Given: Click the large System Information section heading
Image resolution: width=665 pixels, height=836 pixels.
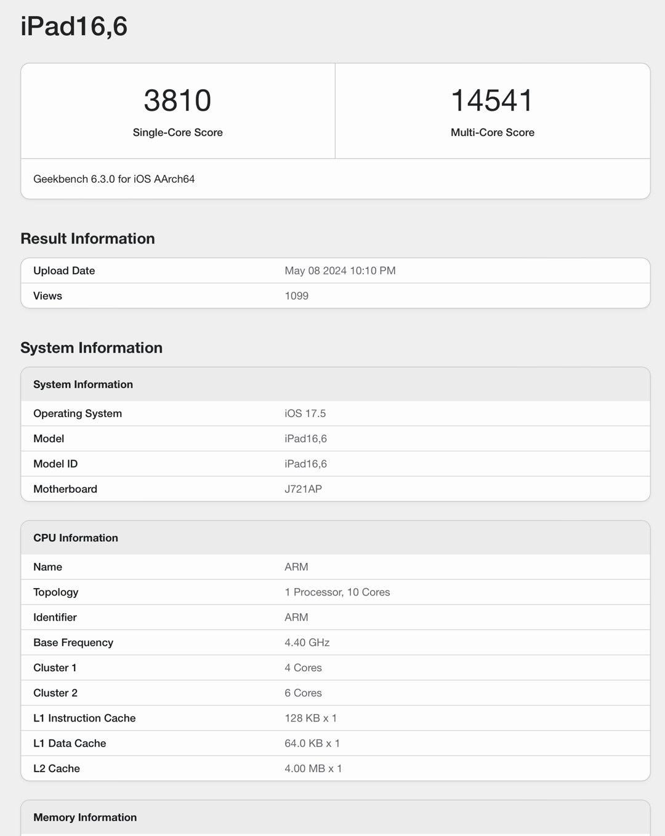Looking at the screenshot, I should (x=91, y=348).
